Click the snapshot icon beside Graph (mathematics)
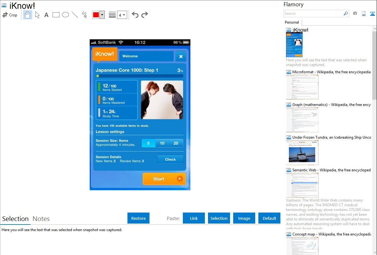 pos(289,105)
